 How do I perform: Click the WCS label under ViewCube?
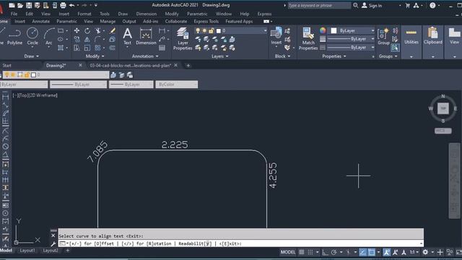(x=443, y=131)
